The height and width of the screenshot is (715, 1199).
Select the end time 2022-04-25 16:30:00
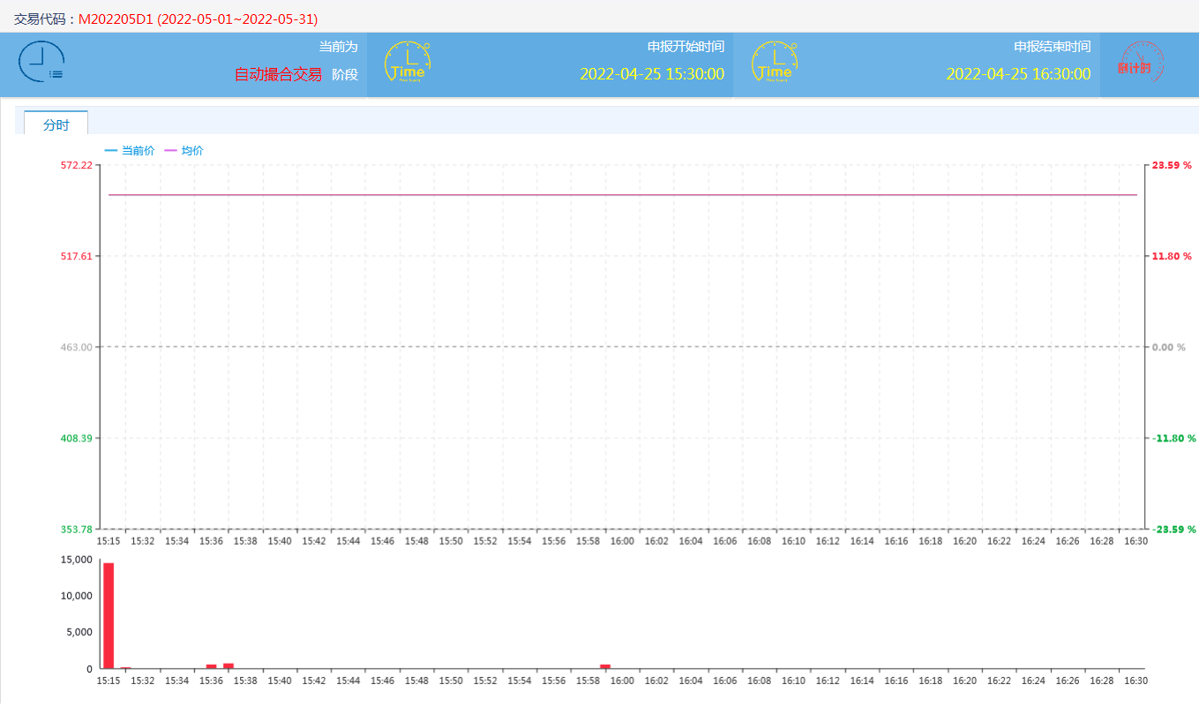coord(1018,74)
